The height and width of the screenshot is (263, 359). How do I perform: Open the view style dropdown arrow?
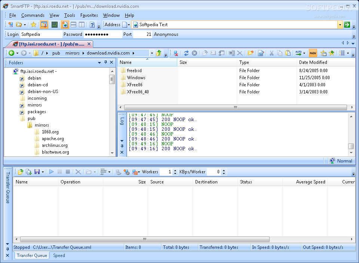[x=348, y=53]
